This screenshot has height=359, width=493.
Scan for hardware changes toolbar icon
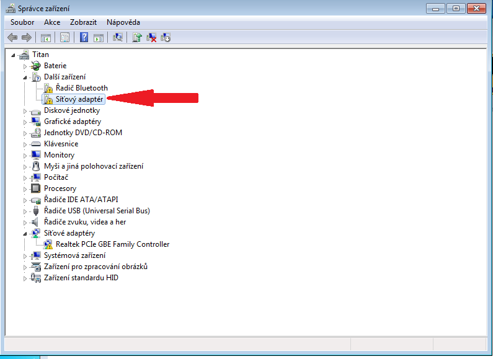[118, 38]
